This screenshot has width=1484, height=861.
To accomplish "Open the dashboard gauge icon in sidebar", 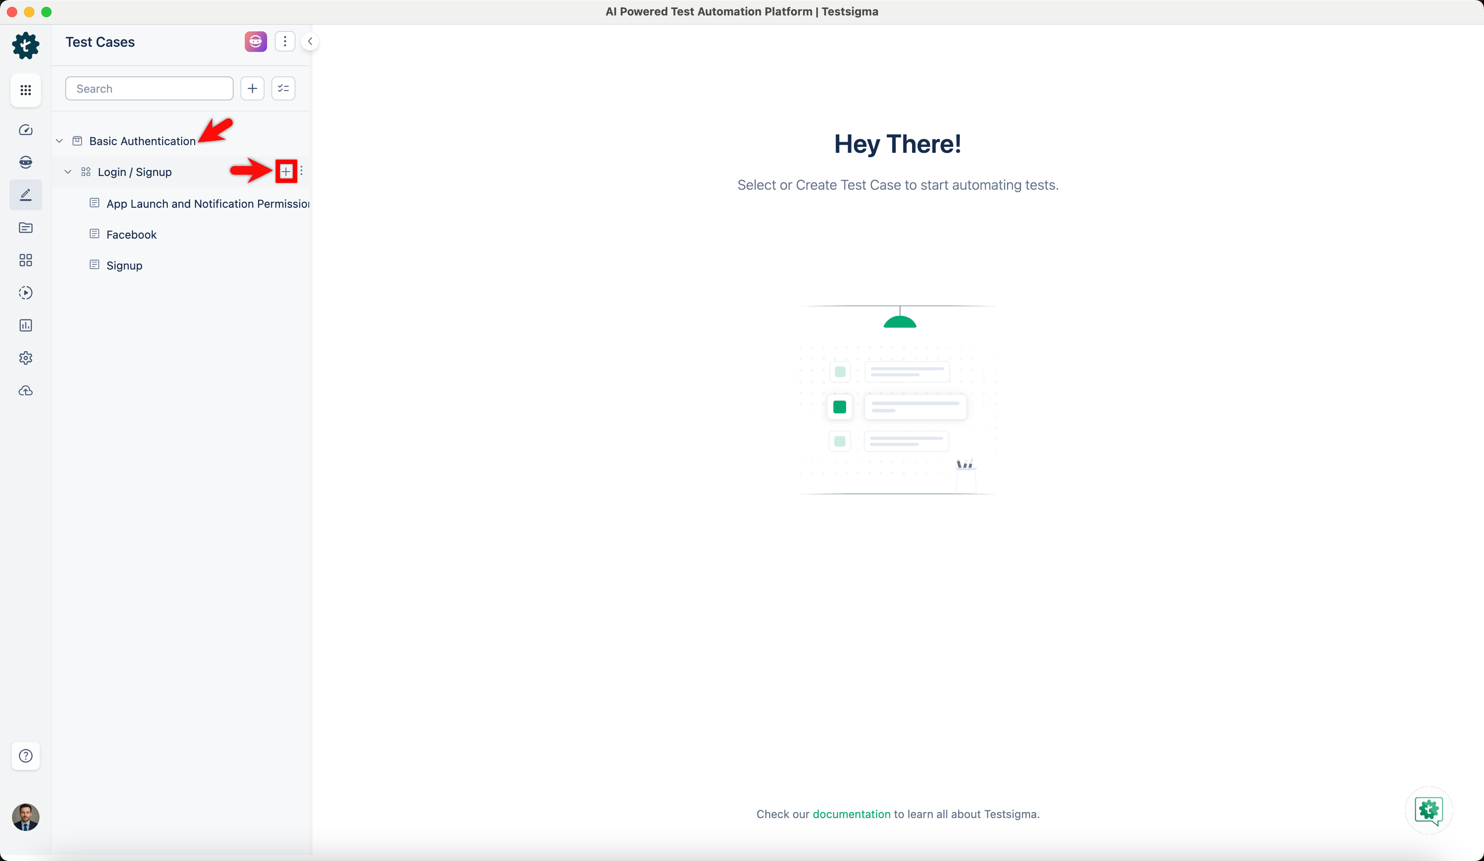I will (x=25, y=130).
